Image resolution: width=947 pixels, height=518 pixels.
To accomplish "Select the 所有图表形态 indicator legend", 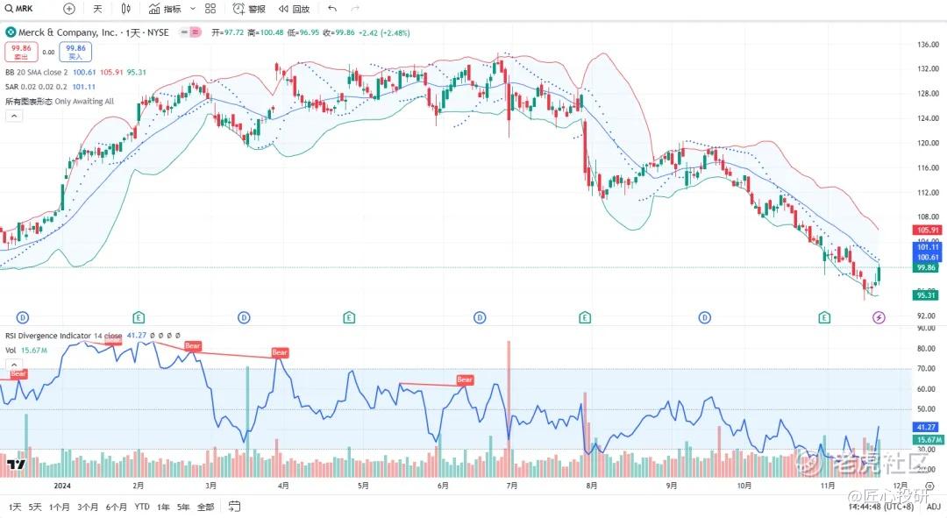I will pyautogui.click(x=60, y=102).
